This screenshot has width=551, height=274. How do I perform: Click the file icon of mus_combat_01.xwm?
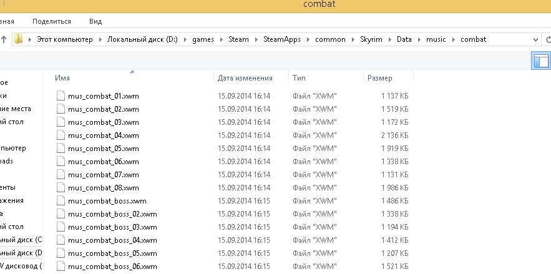61,96
